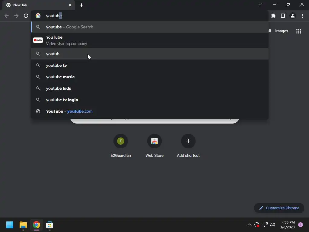Choose the 'youtube kids' suggestion
Image resolution: width=309 pixels, height=232 pixels.
150,88
